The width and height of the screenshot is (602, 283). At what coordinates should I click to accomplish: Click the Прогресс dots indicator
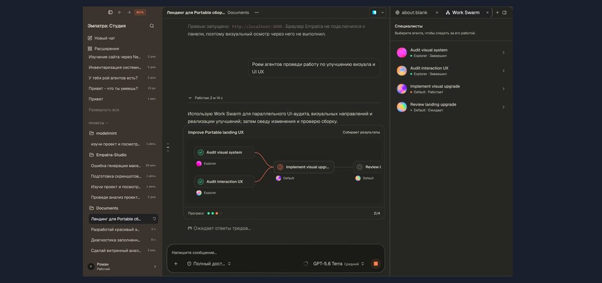point(215,213)
